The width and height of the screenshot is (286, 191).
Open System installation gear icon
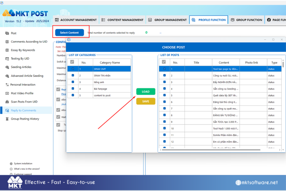[11, 164]
